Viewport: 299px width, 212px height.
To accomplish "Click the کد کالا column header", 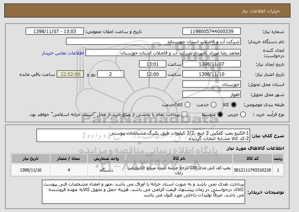I will tap(252, 159).
